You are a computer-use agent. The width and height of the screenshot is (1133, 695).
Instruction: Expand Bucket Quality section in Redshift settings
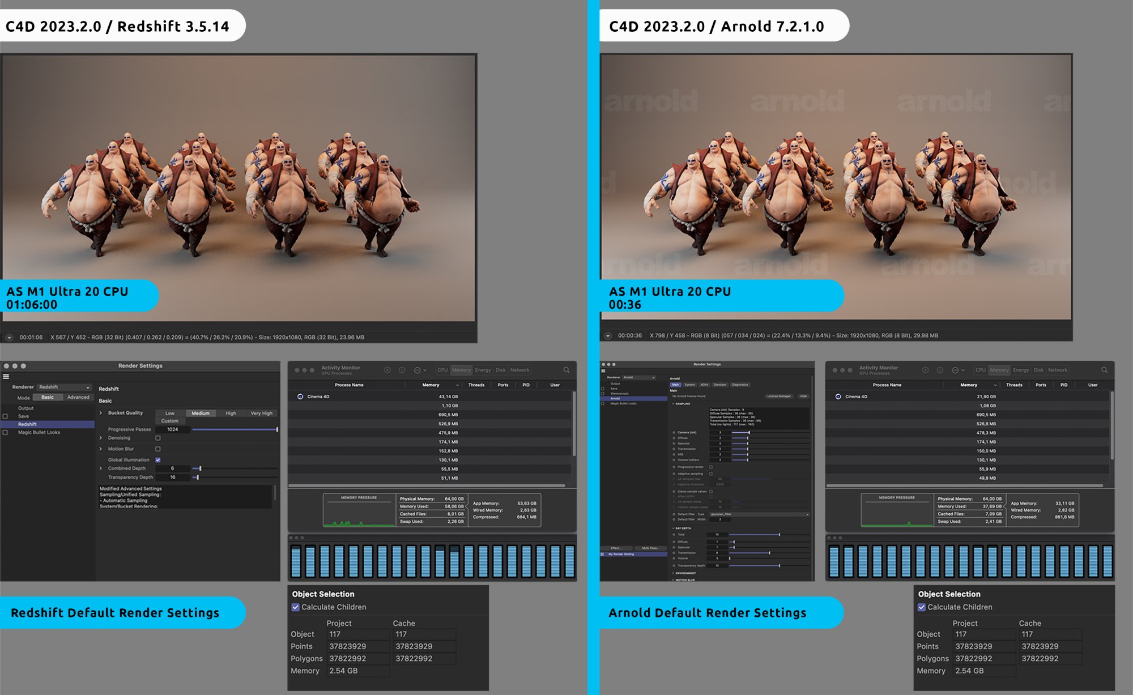tap(101, 413)
